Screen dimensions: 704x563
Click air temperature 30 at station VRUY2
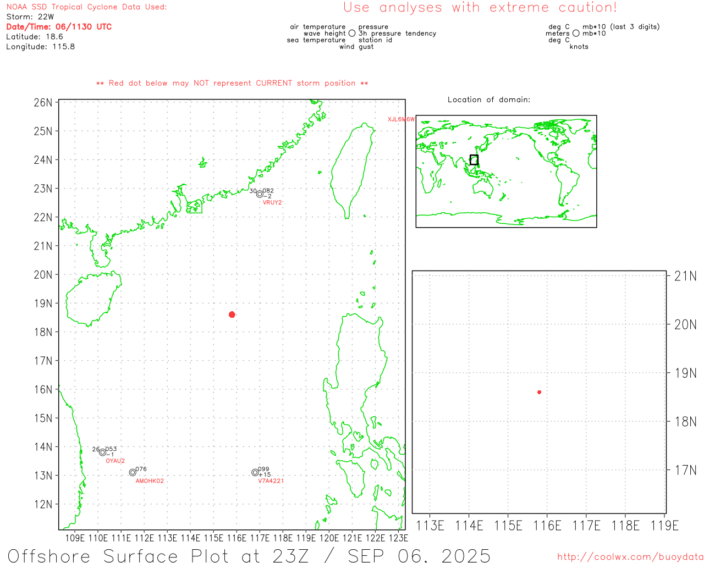coord(253,191)
